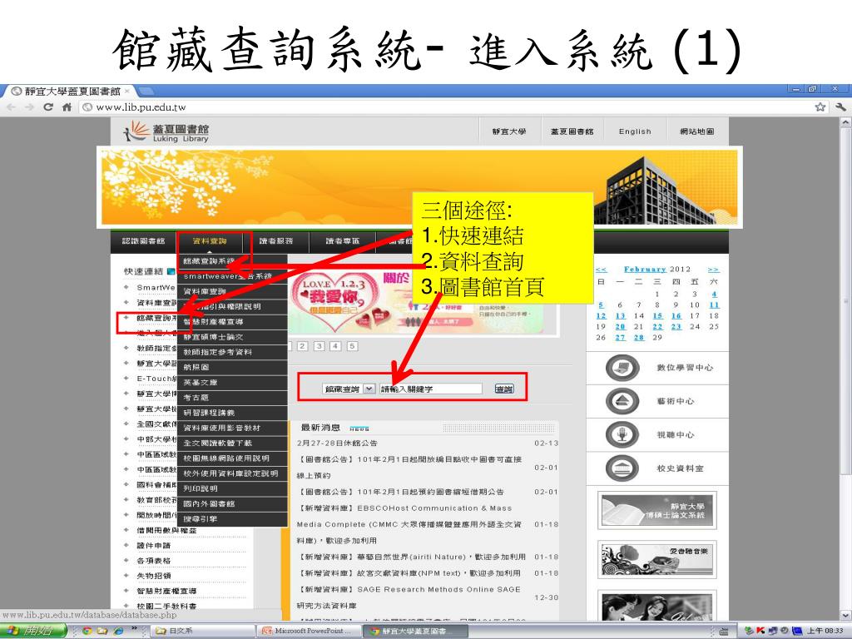
Task: Click the page vertical scrollbar down arrow
Action: point(845,615)
